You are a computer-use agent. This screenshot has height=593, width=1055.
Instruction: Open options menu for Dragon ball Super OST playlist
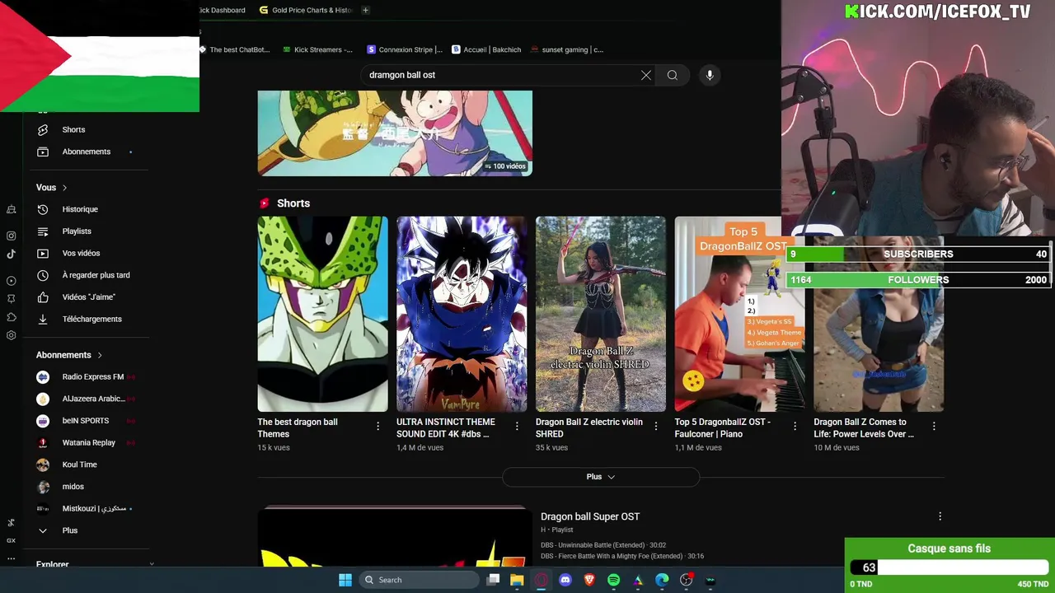(940, 516)
